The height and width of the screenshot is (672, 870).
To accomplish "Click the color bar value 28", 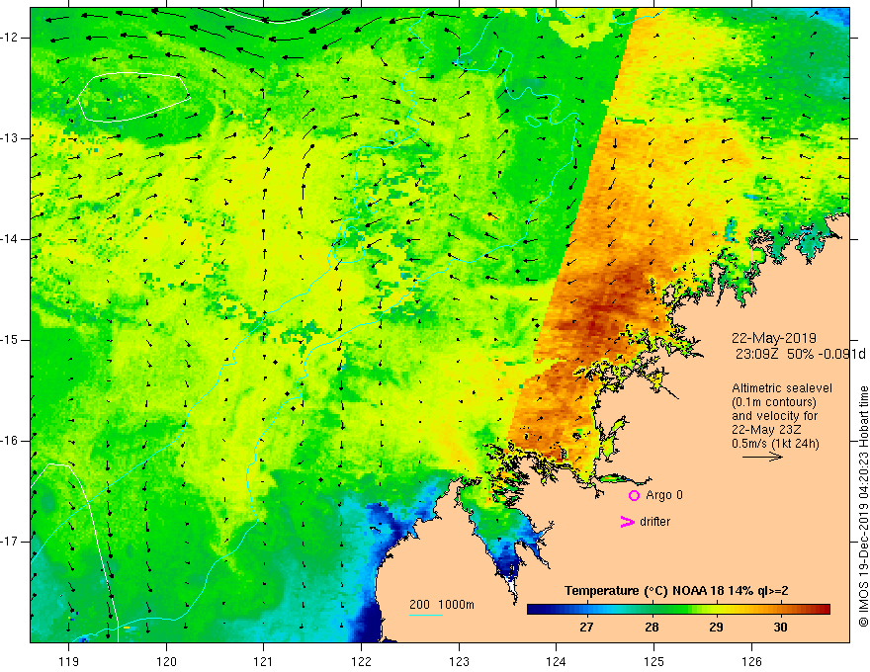I will 652,628.
